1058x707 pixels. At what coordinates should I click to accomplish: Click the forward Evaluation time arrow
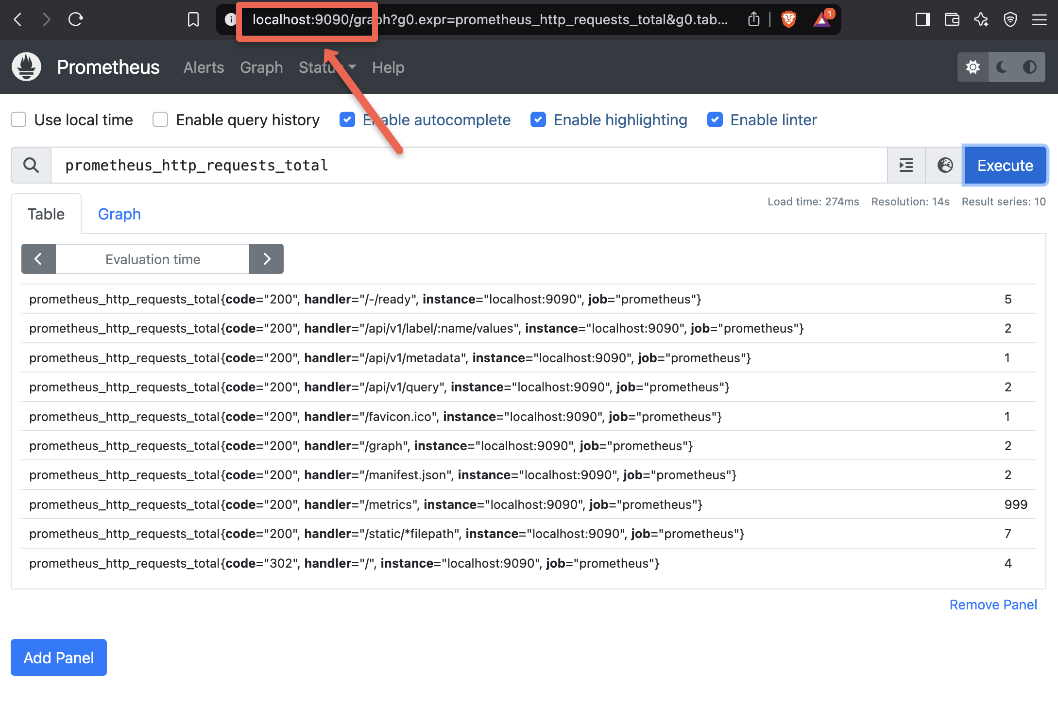[266, 259]
